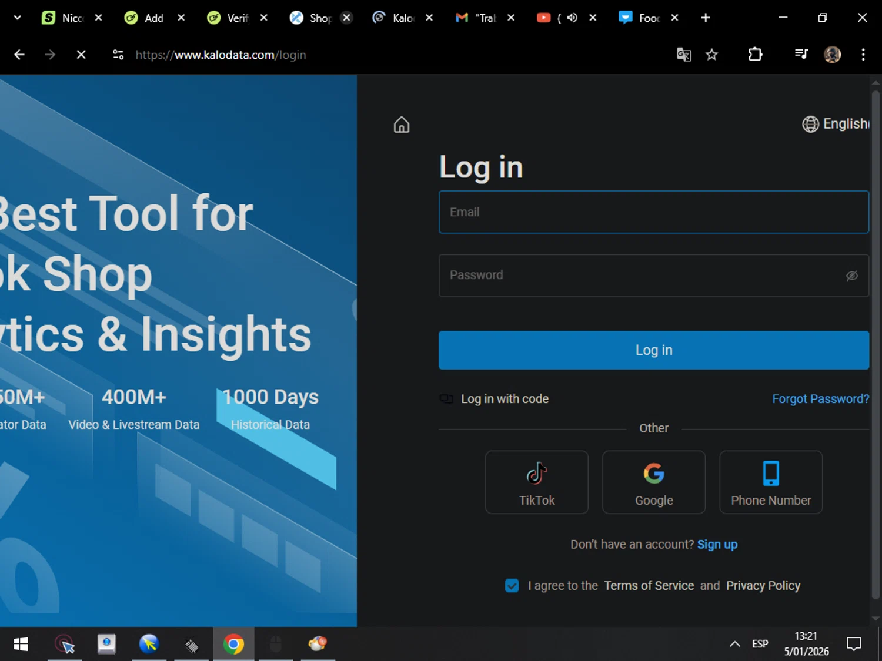This screenshot has height=661, width=882.
Task: Bookmark this page with star icon
Action: pyautogui.click(x=711, y=55)
